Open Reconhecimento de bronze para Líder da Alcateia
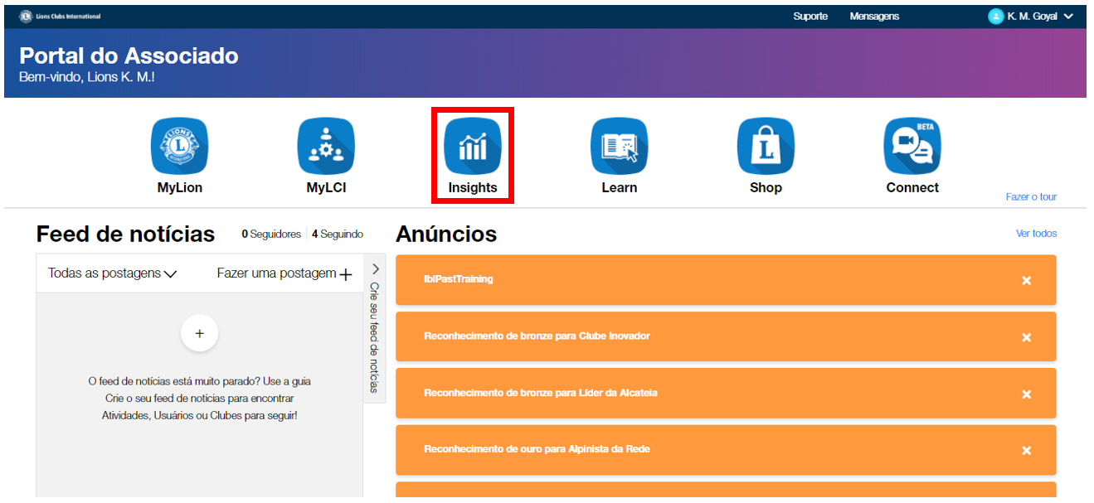The image size is (1094, 503). coord(726,393)
